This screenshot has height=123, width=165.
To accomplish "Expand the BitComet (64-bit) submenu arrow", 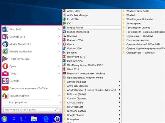I will 120,94.
